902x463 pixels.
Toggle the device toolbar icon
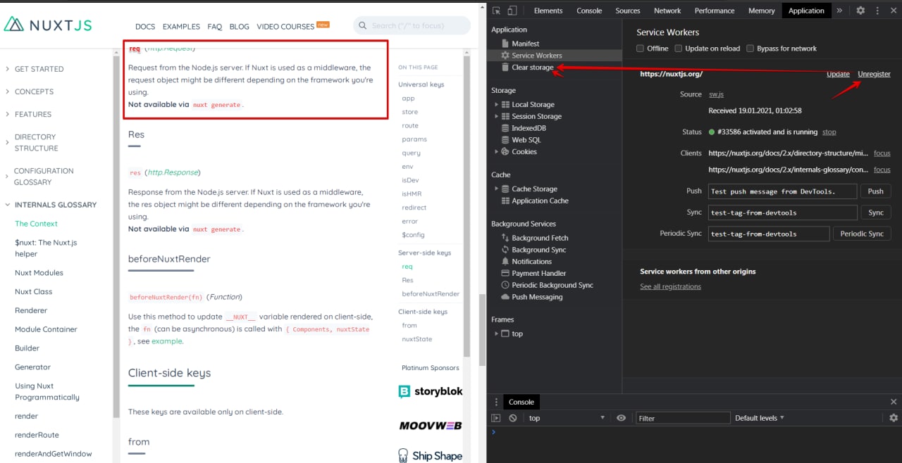(x=512, y=11)
